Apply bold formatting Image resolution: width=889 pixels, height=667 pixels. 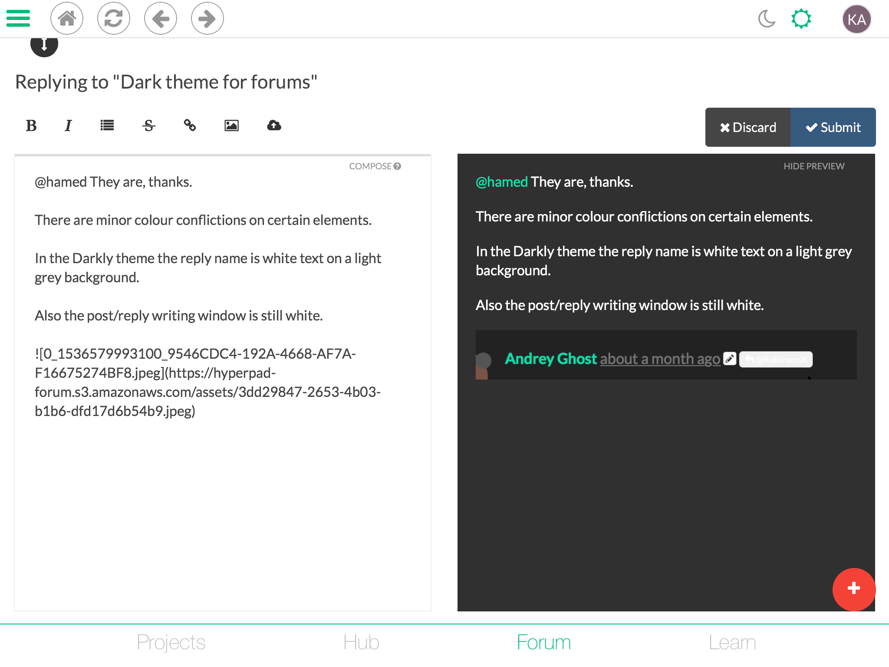pos(31,126)
